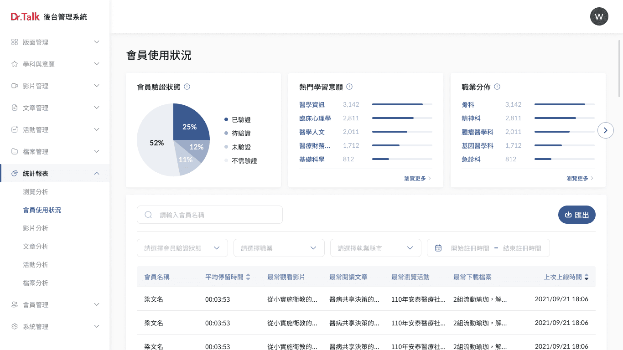Viewport: 623px width, 350px height.
Task: Open the 請選擇執業縣市 dropdown
Action: (x=376, y=248)
